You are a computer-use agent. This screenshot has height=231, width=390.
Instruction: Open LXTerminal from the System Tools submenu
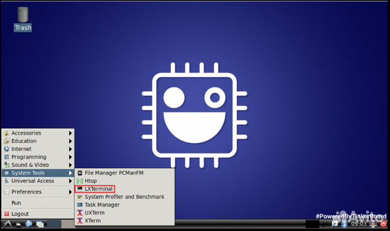(x=125, y=189)
